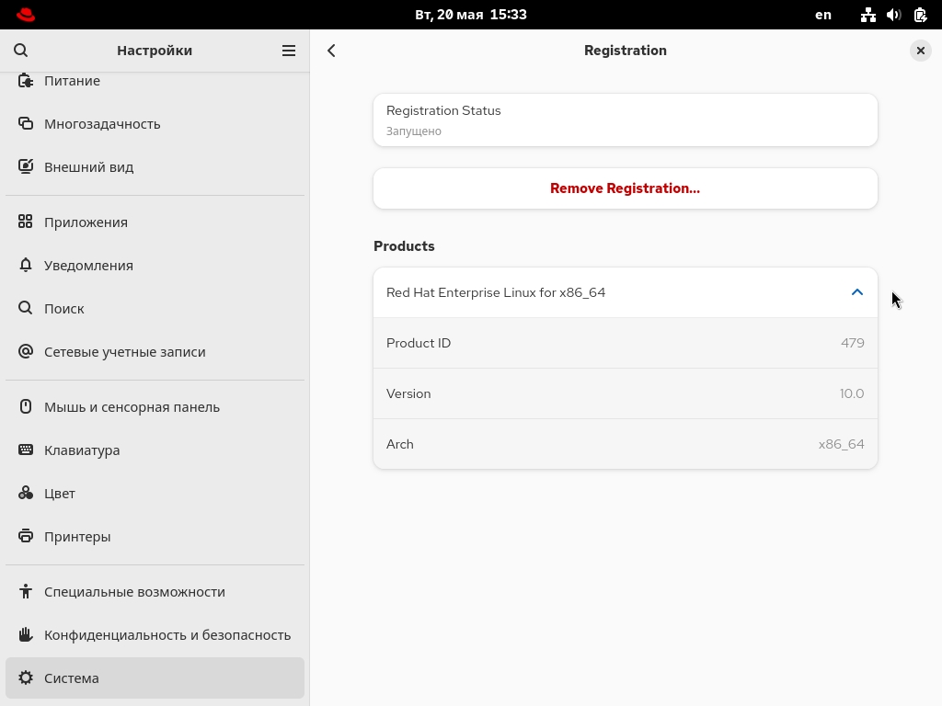Open the hamburger menu in Settings header
Viewport: 942px width, 706px height.
289,51
